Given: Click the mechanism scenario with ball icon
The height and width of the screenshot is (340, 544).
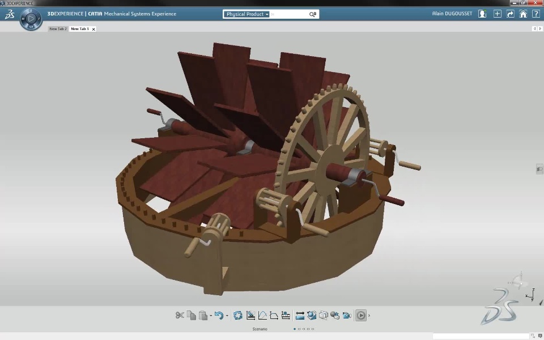Looking at the screenshot, I should (286, 315).
